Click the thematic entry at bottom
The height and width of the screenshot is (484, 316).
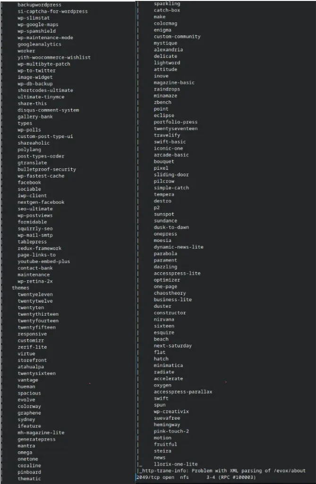29,478
